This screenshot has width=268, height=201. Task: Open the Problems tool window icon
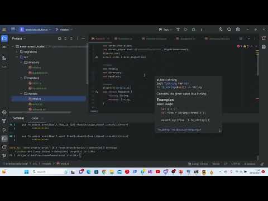[x=4, y=147]
